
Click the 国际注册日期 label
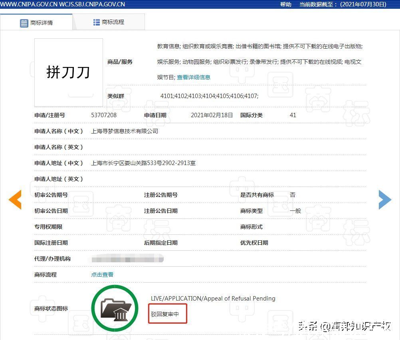[x=51, y=243]
